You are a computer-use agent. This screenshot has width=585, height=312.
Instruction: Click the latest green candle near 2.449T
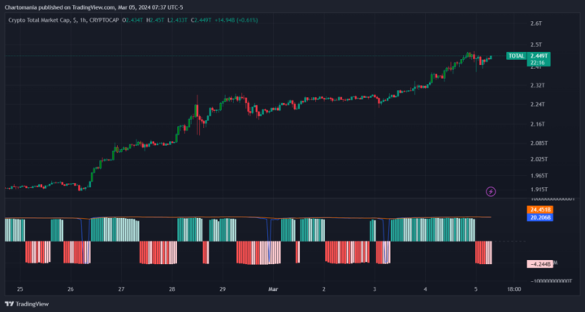(492, 57)
